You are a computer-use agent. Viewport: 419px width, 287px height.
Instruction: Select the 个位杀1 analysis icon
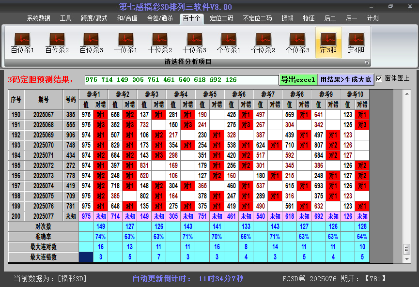click(x=229, y=43)
